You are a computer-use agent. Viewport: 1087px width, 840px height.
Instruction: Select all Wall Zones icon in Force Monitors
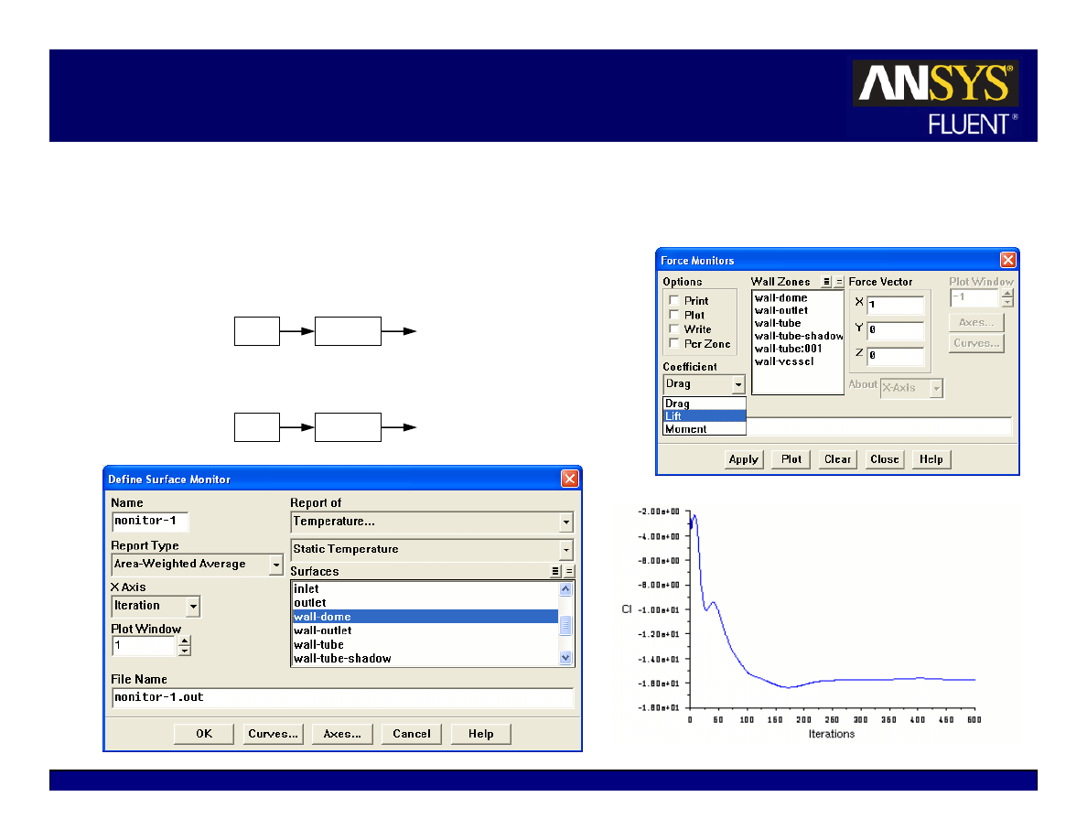[x=827, y=282]
